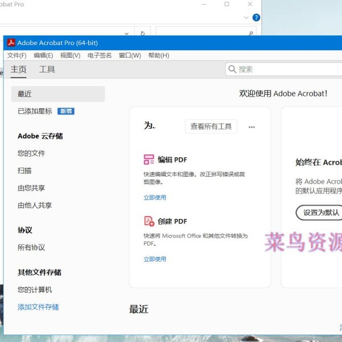The width and height of the screenshot is (342, 342).
Task: Click the blue help icon in back window
Action: point(256,18)
